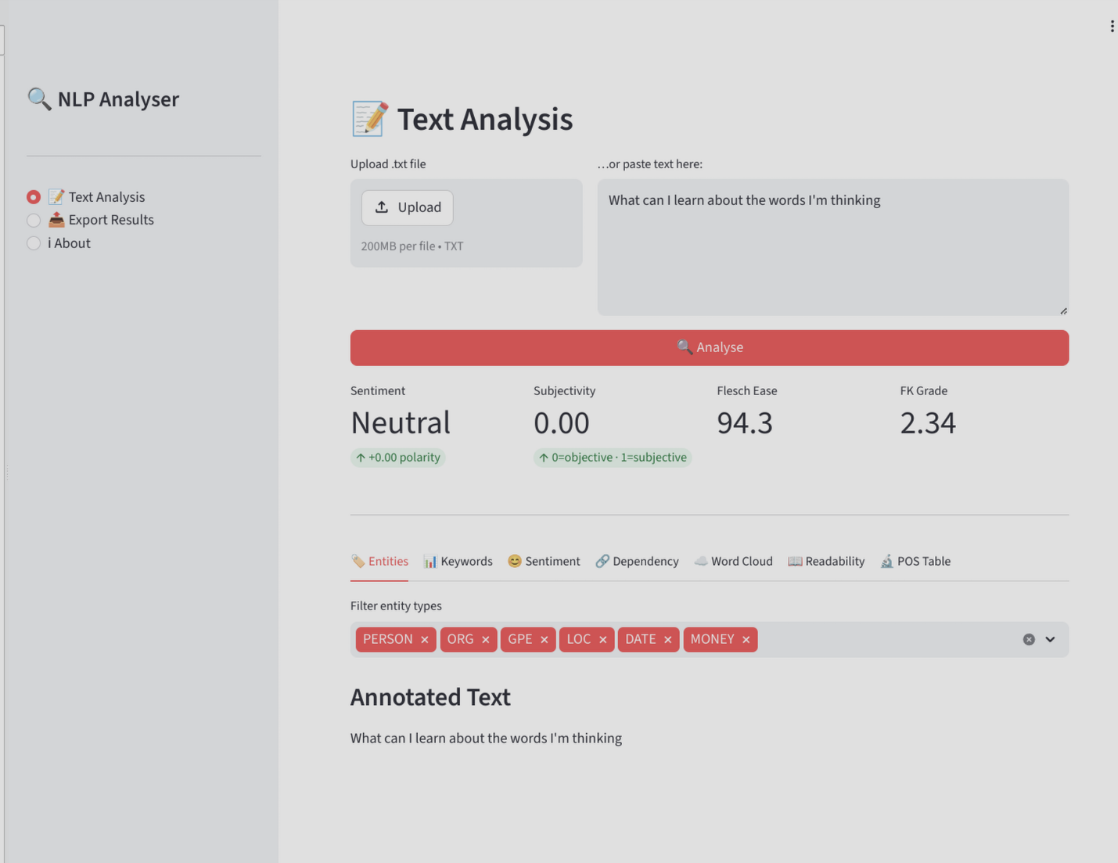Grab the text area resize handle

(x=1063, y=311)
